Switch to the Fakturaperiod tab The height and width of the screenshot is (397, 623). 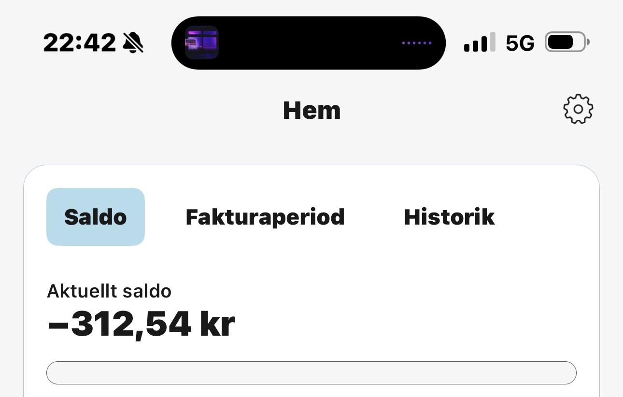point(265,217)
